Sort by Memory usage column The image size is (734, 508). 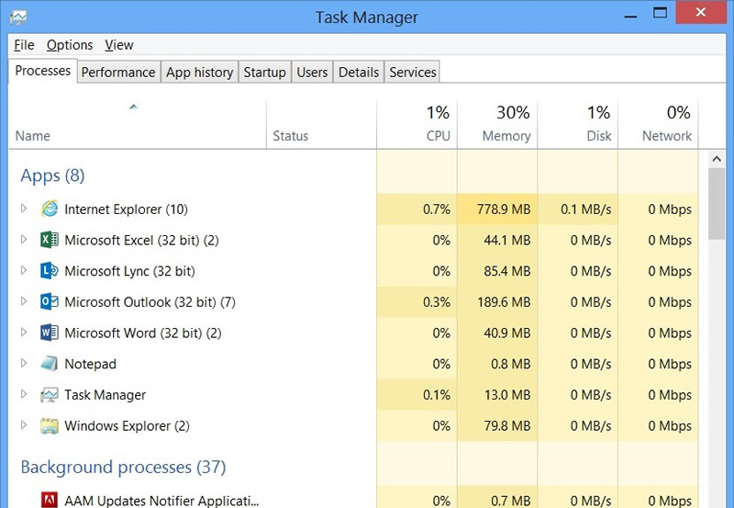click(x=497, y=125)
